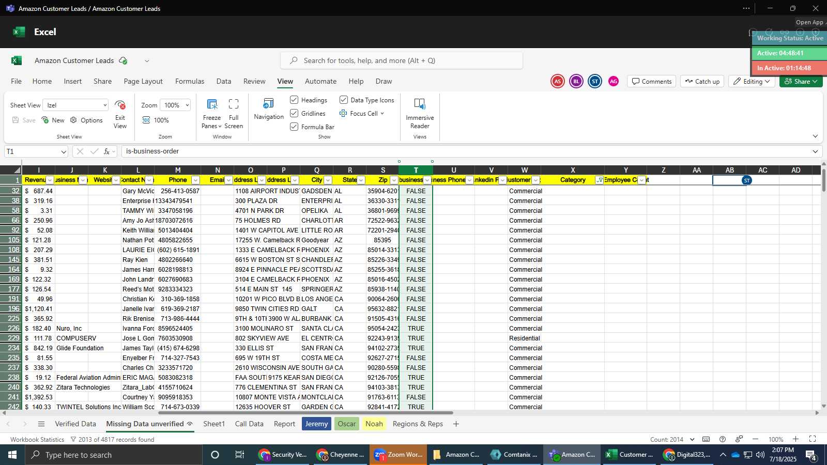Click the horizontal scrollbar thumb

click(x=305, y=413)
